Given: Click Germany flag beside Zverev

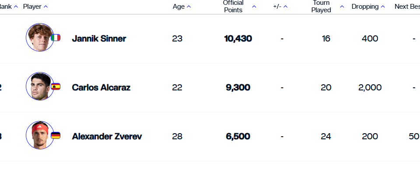Looking at the screenshot, I should click(x=56, y=135).
